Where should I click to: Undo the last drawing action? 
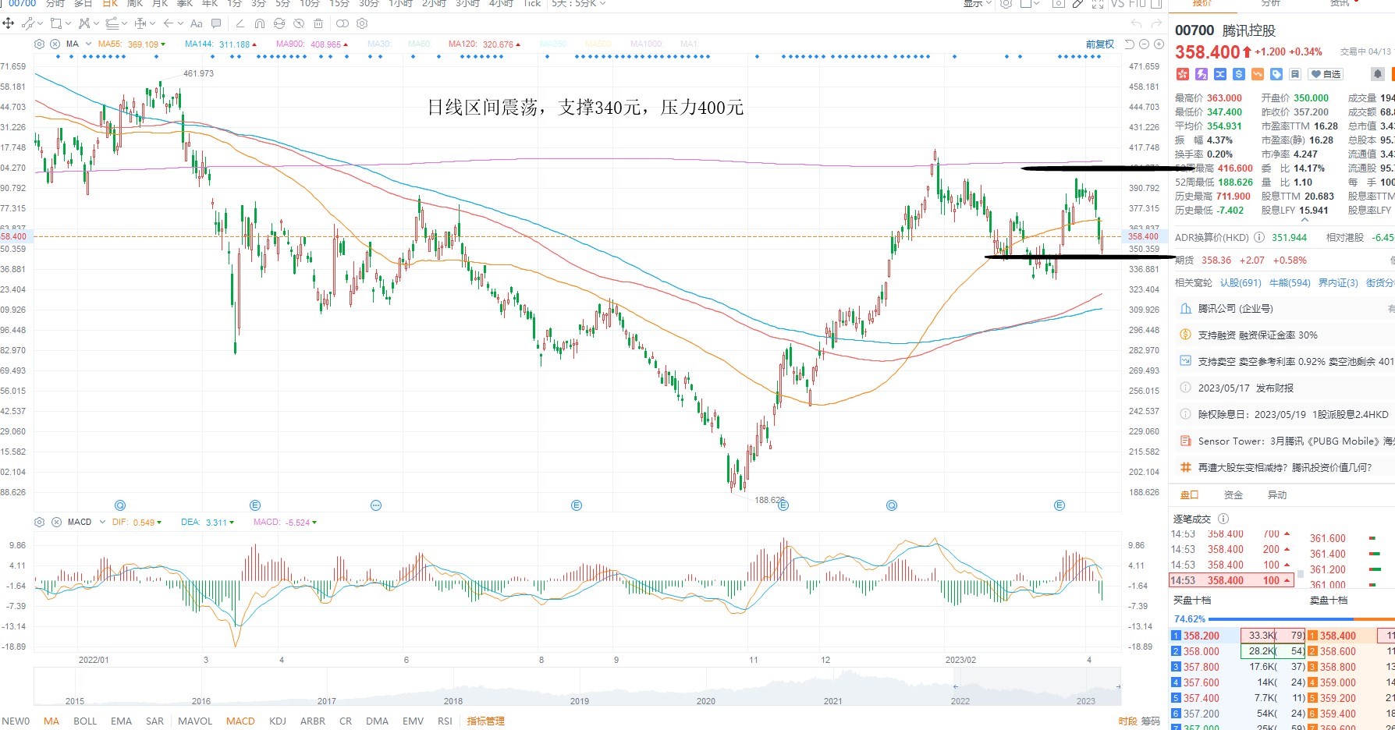[x=1136, y=24]
